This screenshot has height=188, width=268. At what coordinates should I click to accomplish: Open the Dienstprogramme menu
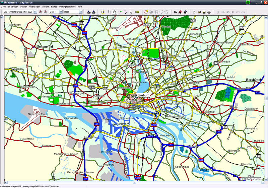coord(67,7)
